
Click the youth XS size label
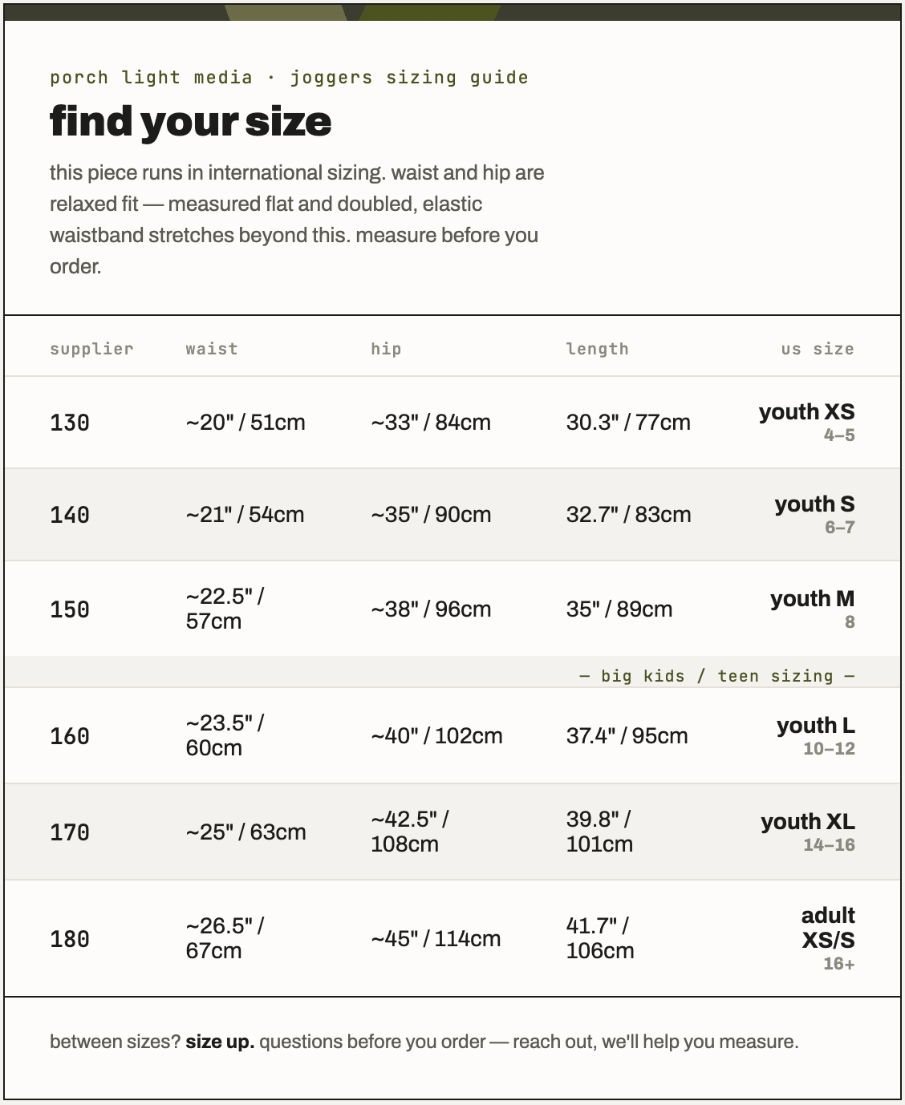806,411
